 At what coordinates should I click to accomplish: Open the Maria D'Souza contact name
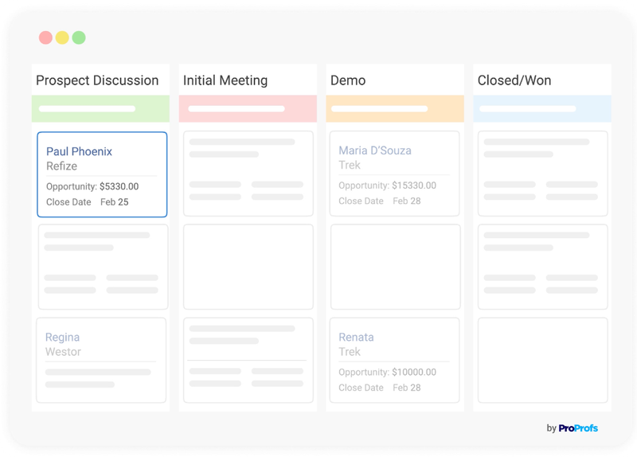375,150
